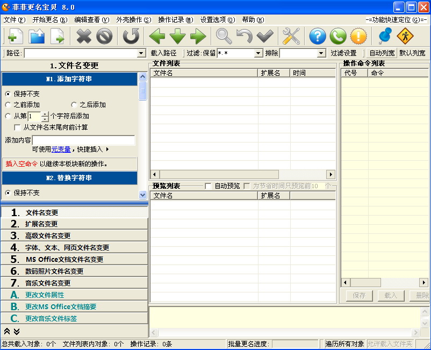Toggle 为节省时间只预览前10个 checkbox
Screen dimensions: 431x350
(x=247, y=186)
